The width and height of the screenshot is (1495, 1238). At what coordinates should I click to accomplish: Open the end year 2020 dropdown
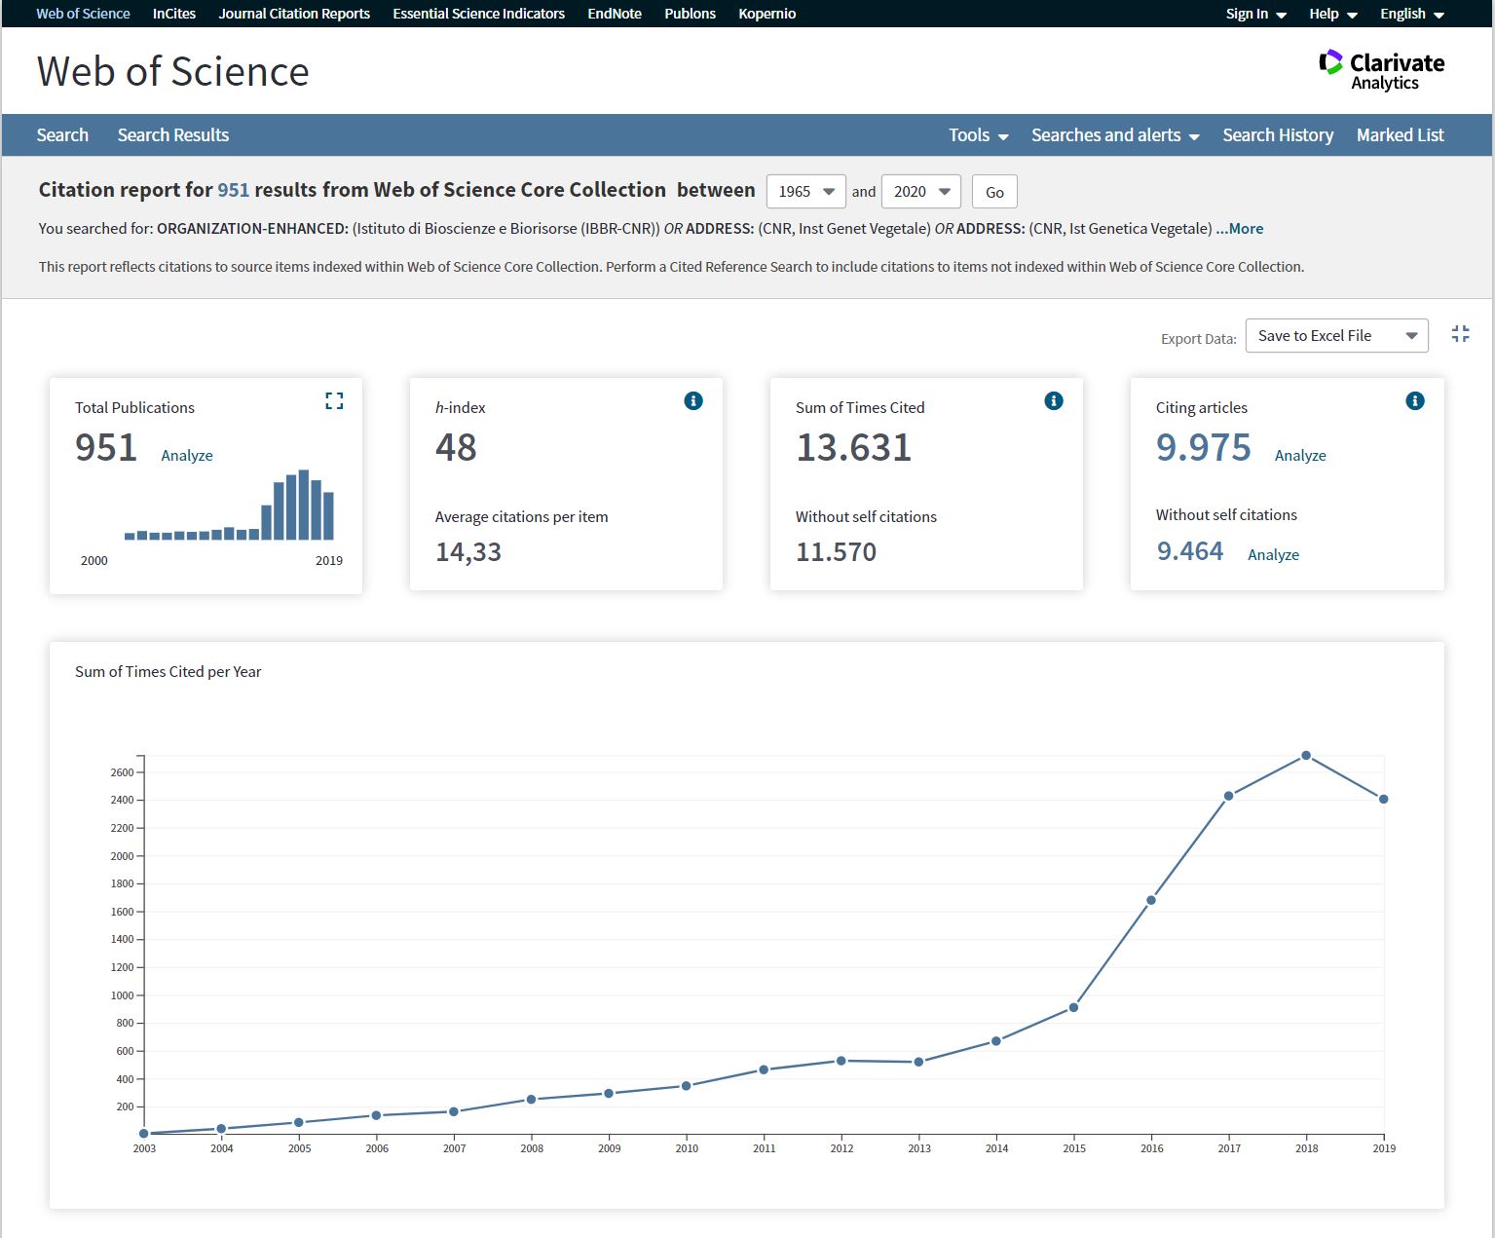click(x=921, y=191)
